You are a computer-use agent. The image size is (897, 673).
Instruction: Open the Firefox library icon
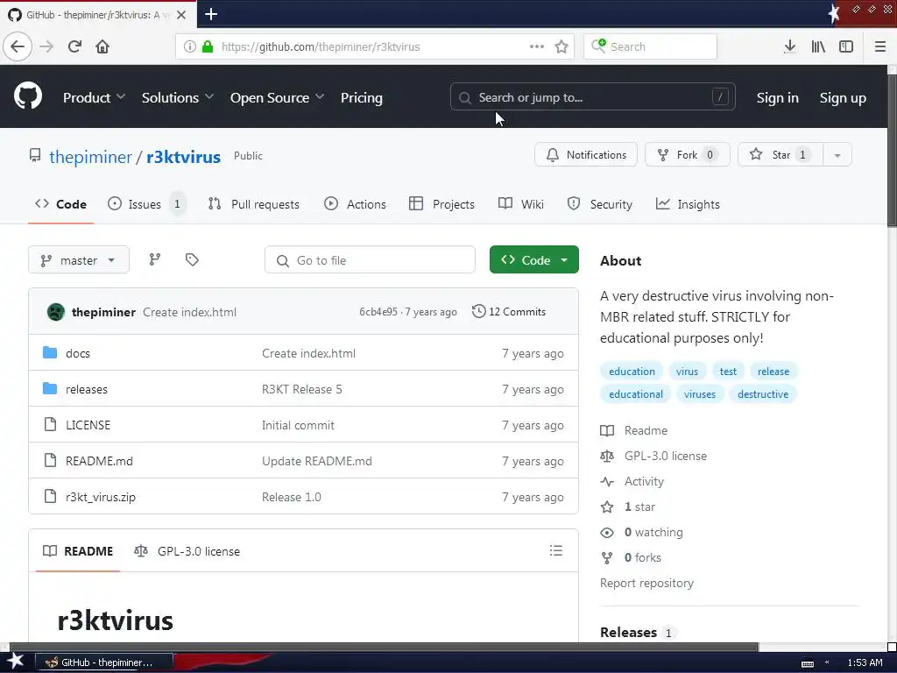[818, 46]
